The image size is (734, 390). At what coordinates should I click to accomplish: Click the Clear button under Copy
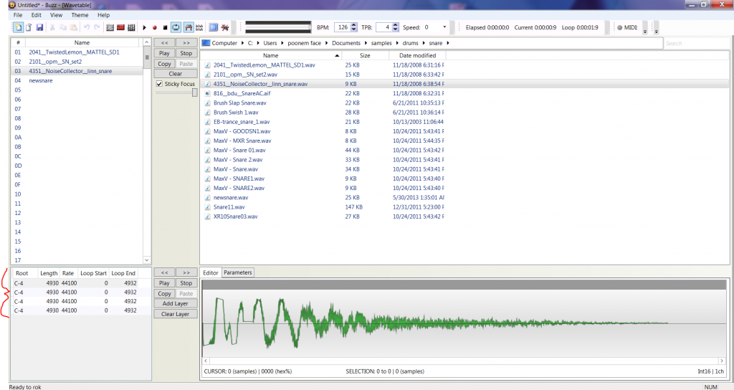[x=176, y=74]
